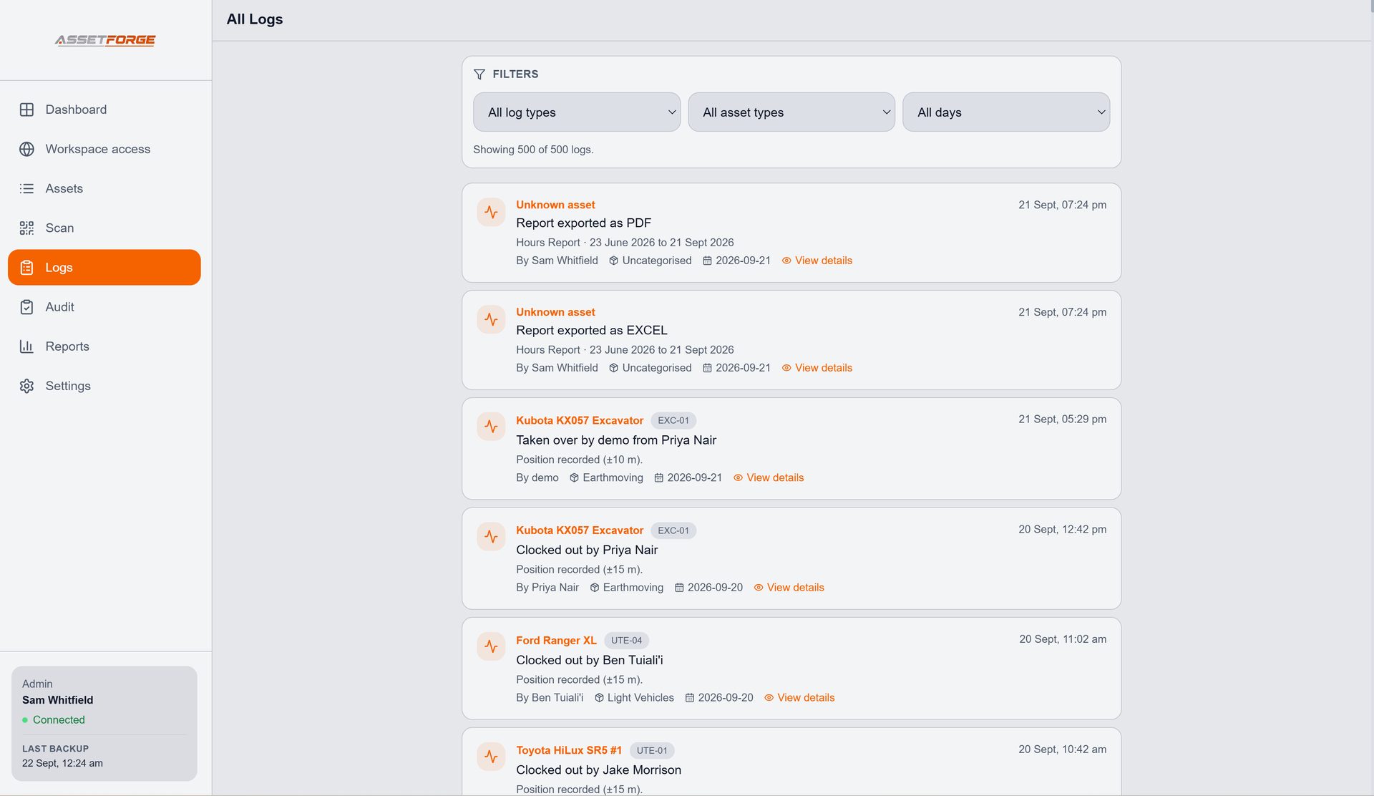
Task: Open the Dashboard grid icon
Action: pos(26,110)
